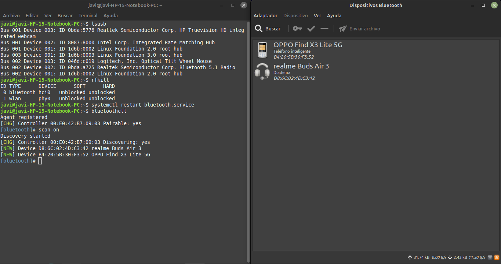The image size is (501, 264).
Task: Click the 11.30 B/s download rate
Action: pos(477,257)
